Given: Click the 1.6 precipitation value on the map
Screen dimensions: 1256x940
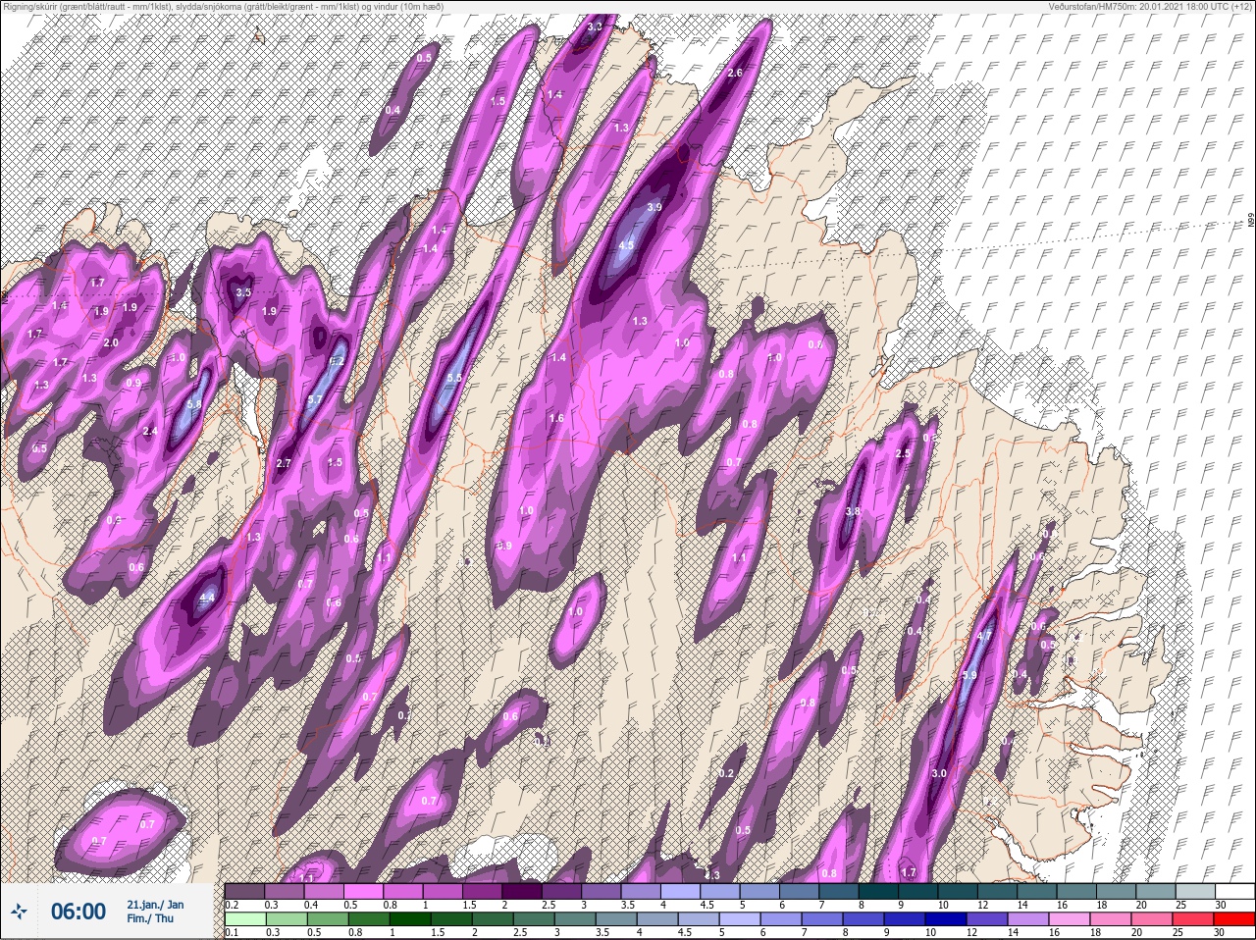Looking at the screenshot, I should [x=556, y=418].
